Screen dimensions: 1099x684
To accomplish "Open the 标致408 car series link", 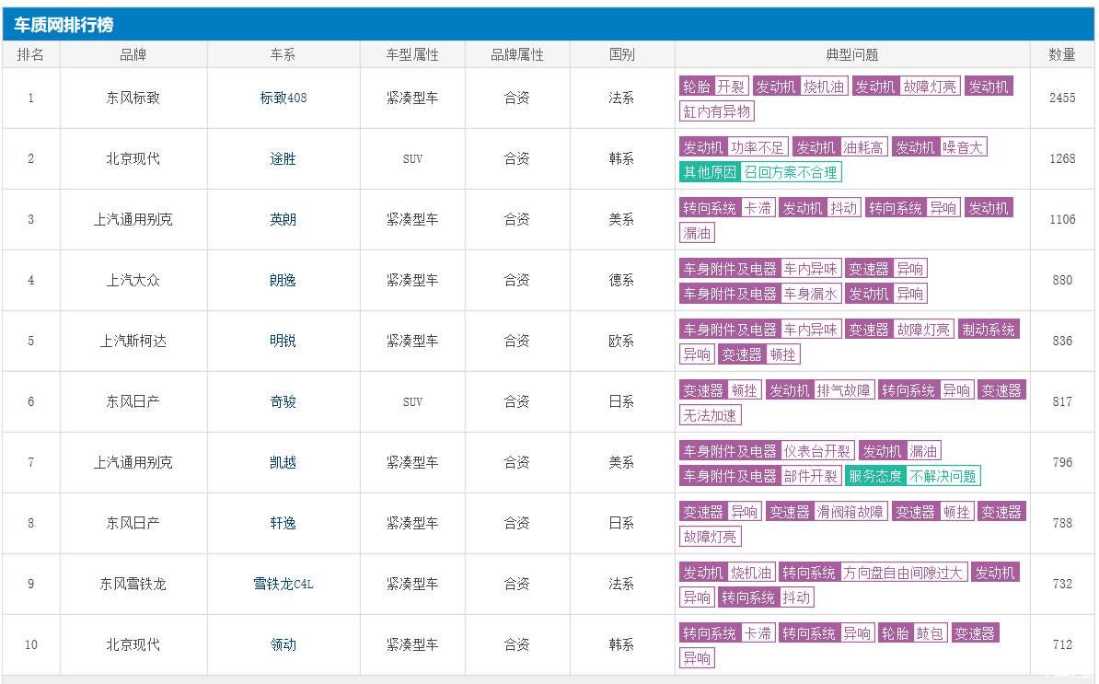I will [x=283, y=99].
